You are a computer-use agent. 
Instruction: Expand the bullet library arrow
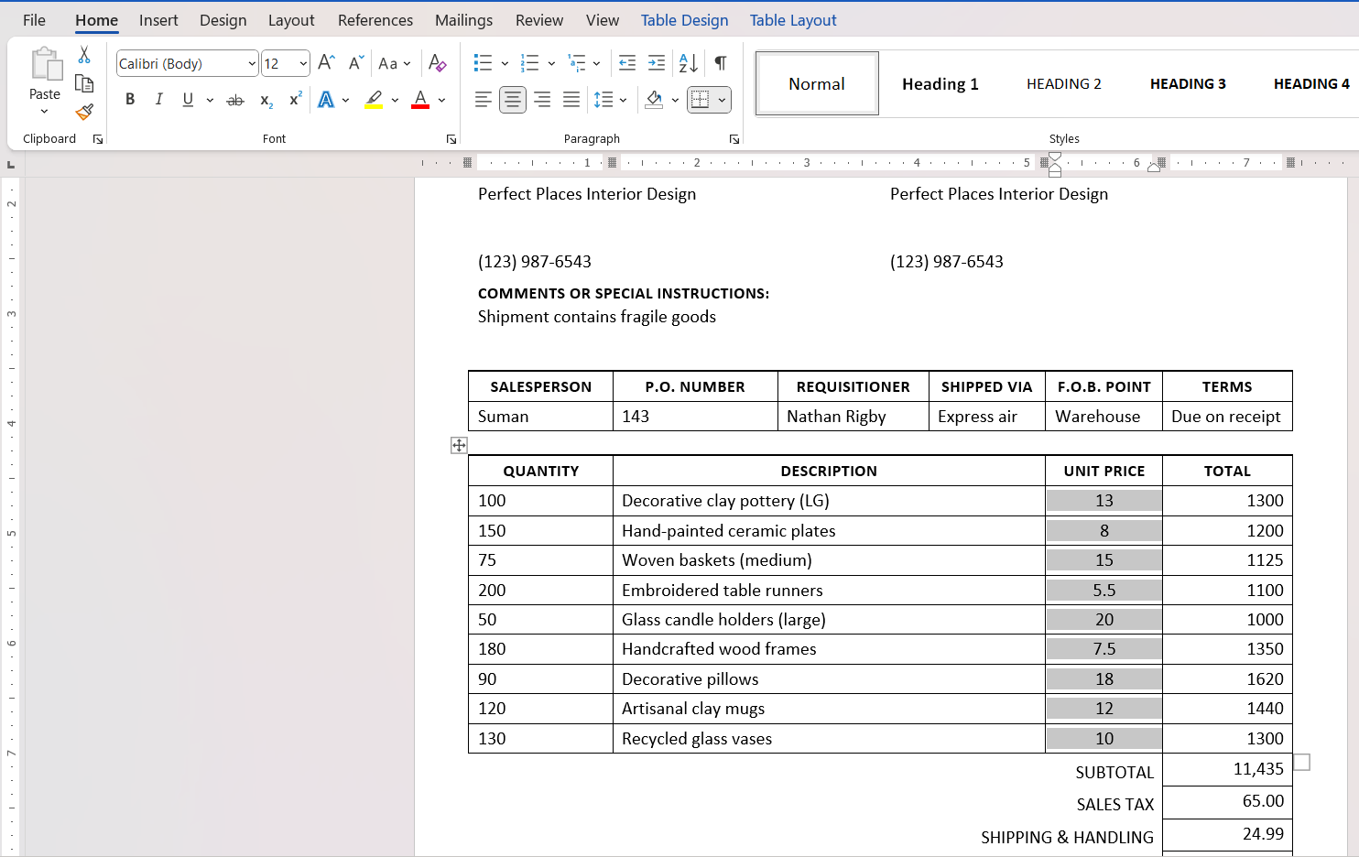[x=505, y=63]
